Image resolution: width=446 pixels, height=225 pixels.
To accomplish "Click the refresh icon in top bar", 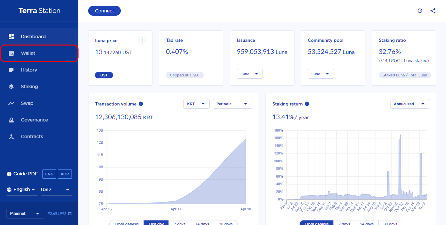I will (x=420, y=11).
